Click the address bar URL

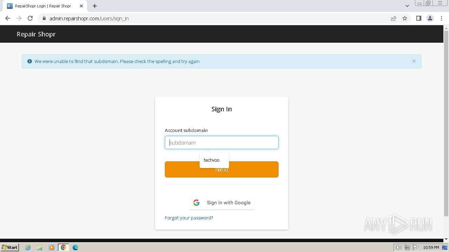(x=89, y=18)
